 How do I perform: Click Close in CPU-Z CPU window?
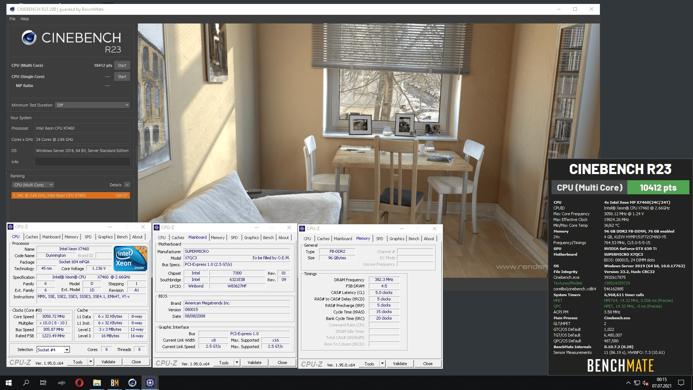click(x=136, y=362)
